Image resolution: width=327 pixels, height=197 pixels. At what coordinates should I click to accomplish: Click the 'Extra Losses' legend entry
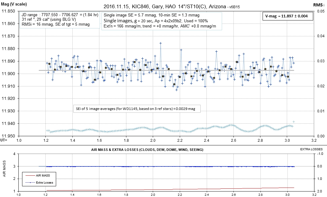[39, 183]
